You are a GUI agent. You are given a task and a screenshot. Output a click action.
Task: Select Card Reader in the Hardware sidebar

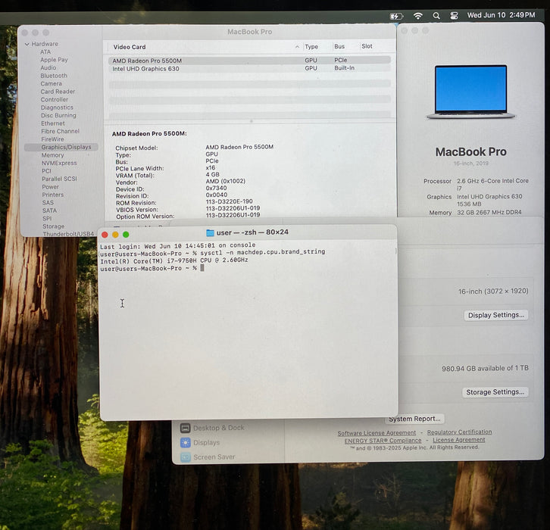58,92
